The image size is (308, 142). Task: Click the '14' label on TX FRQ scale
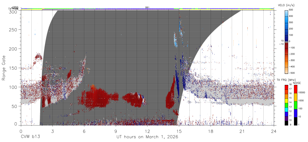[x=290, y=102]
